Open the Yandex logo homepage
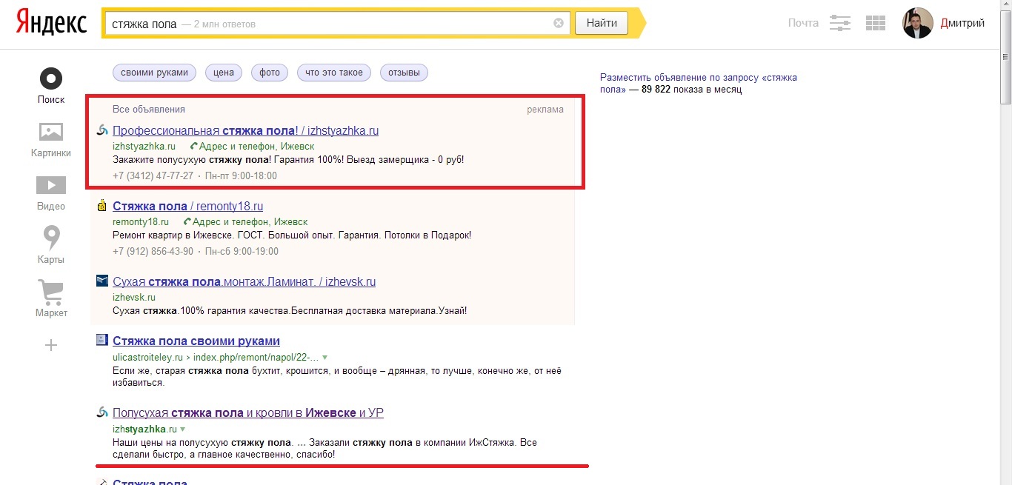1012x485 pixels. (51, 23)
